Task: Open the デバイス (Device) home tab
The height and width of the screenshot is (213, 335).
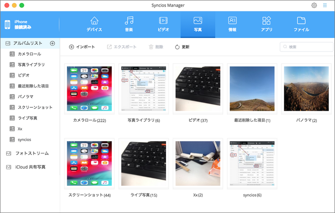Action: [94, 24]
